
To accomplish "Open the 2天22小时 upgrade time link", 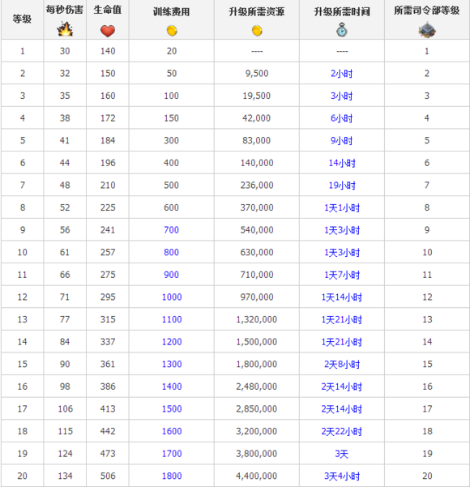I will (342, 431).
